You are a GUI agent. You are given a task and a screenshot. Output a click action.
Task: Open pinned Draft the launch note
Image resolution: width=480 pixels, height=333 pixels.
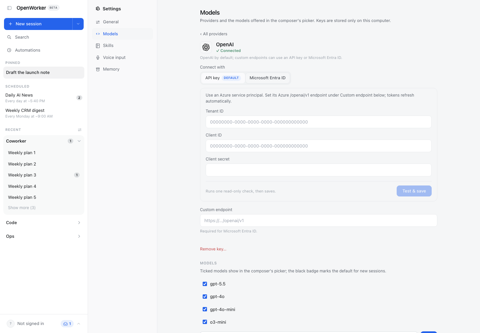[x=44, y=73]
